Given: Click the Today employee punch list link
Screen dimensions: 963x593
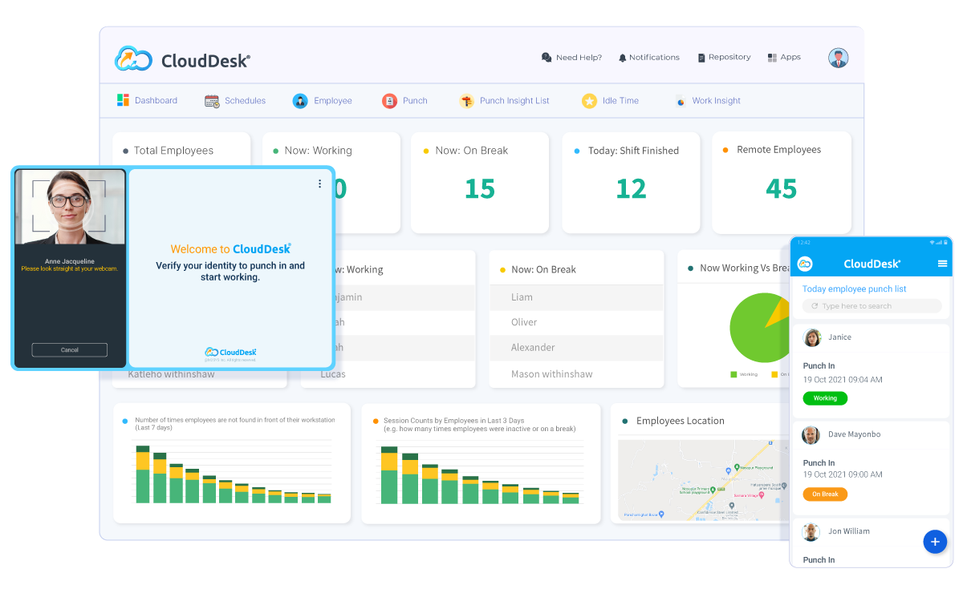Looking at the screenshot, I should [854, 288].
